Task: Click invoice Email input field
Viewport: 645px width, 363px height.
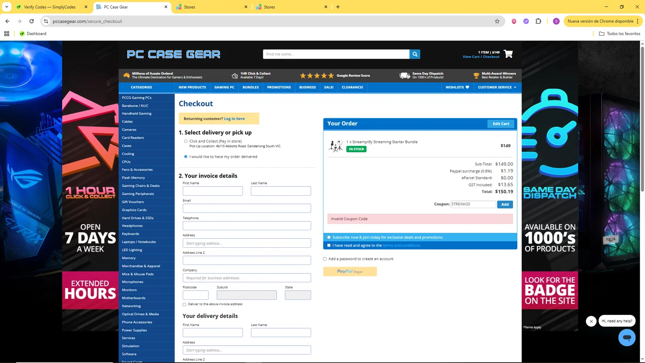Action: click(x=247, y=208)
